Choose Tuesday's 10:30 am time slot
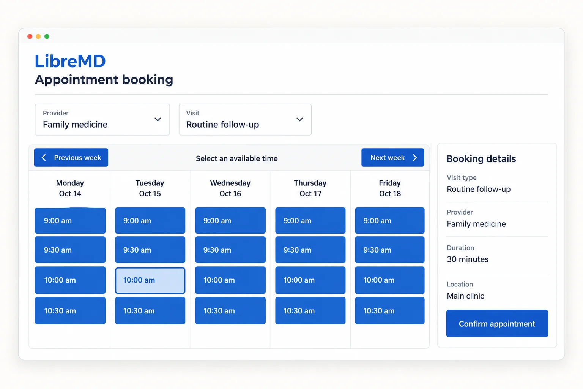Screen dimensions: 583x389 point(150,310)
